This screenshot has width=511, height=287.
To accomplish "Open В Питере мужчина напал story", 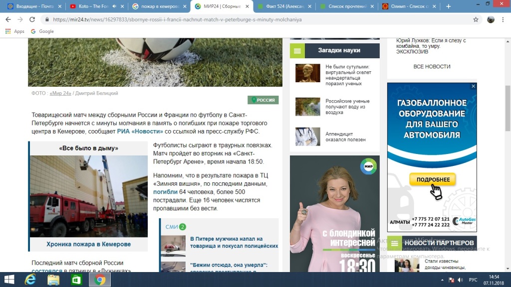I will pyautogui.click(x=234, y=243).
